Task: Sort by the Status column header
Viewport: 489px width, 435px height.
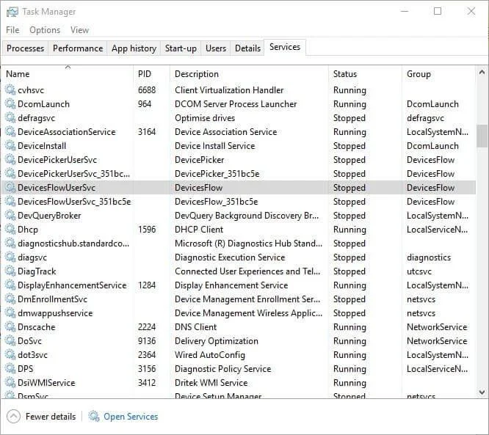Action: point(365,74)
